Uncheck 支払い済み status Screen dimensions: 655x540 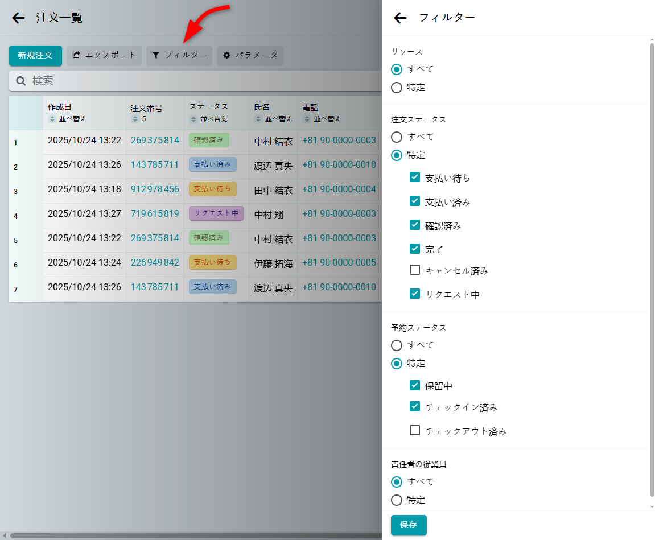(415, 201)
